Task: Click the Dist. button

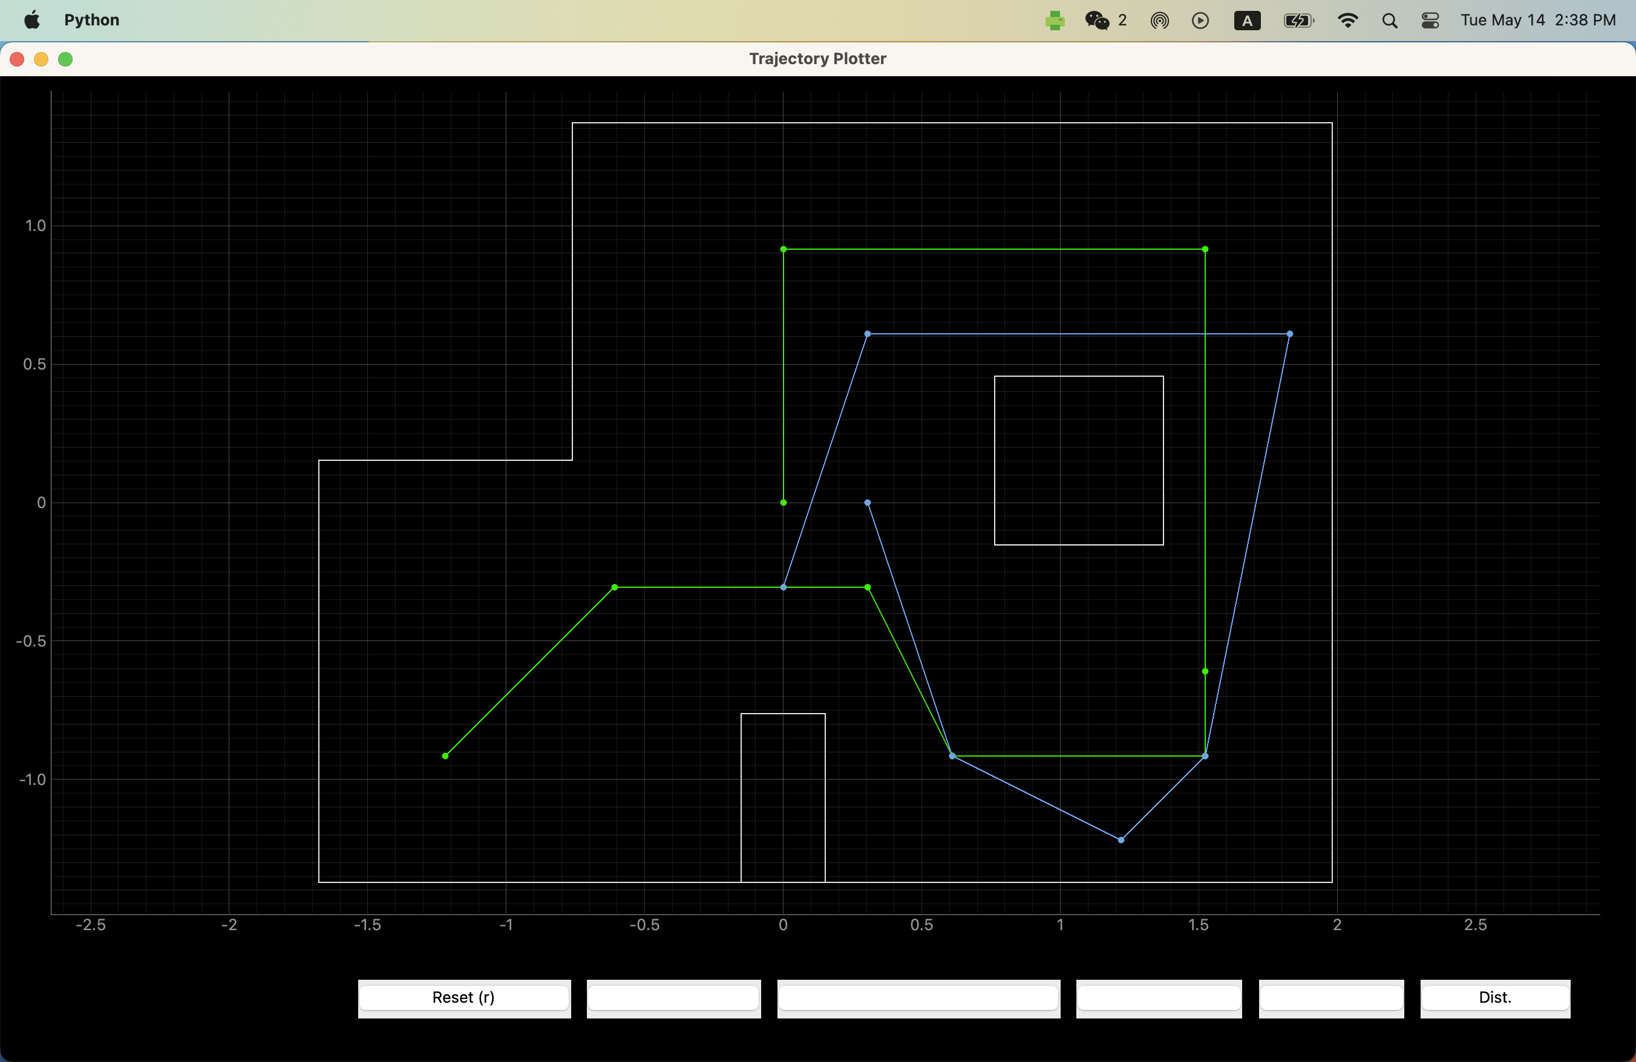Action: click(1495, 997)
